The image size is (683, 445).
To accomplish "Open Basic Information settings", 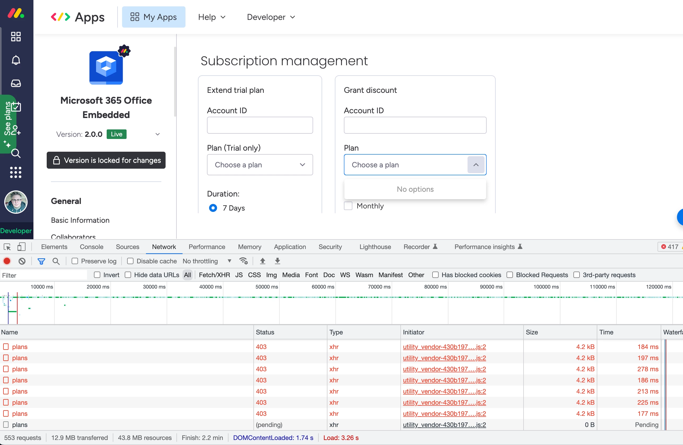I will coord(80,220).
